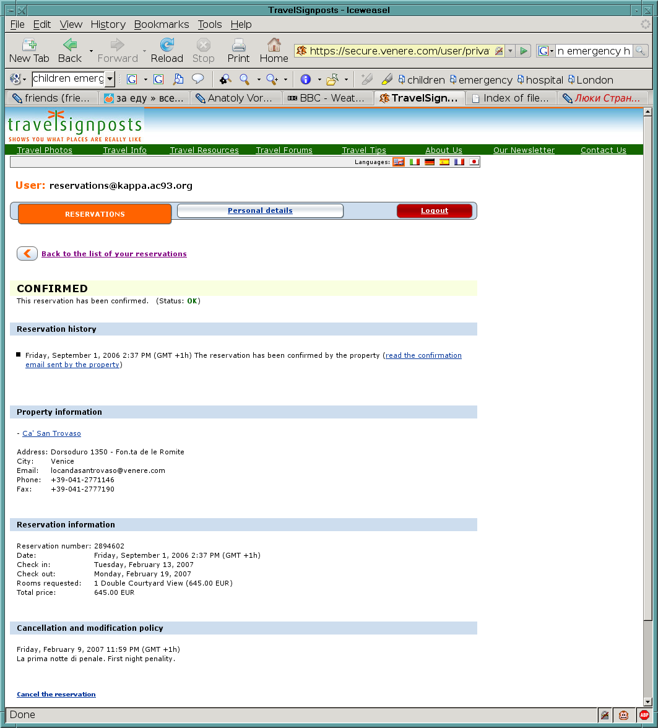Click the RESERVATIONS orange button
The width and height of the screenshot is (658, 728).
95,214
